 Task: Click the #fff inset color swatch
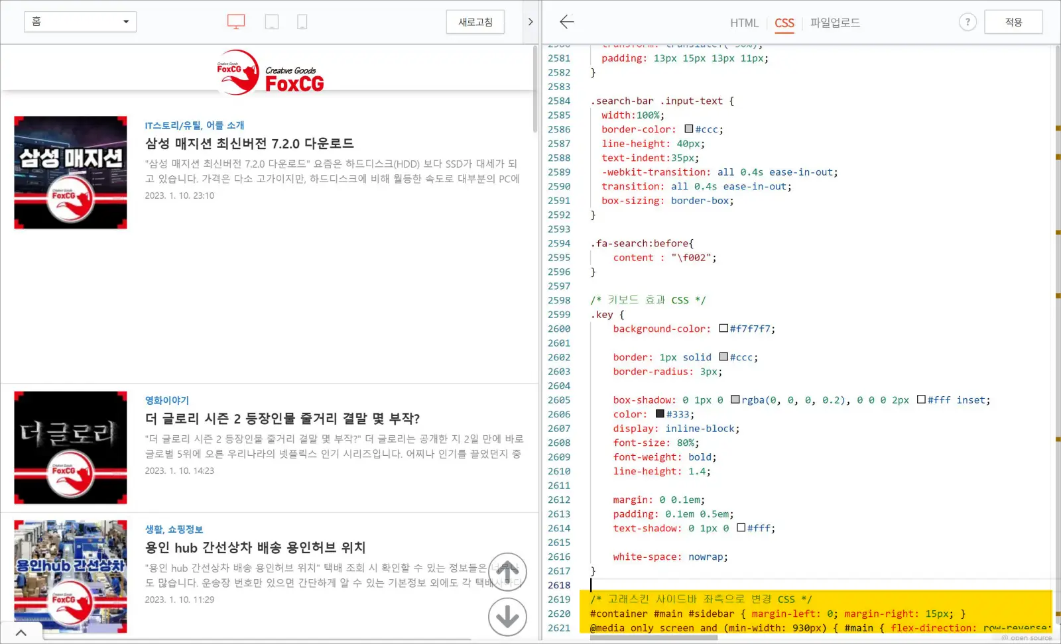point(921,400)
